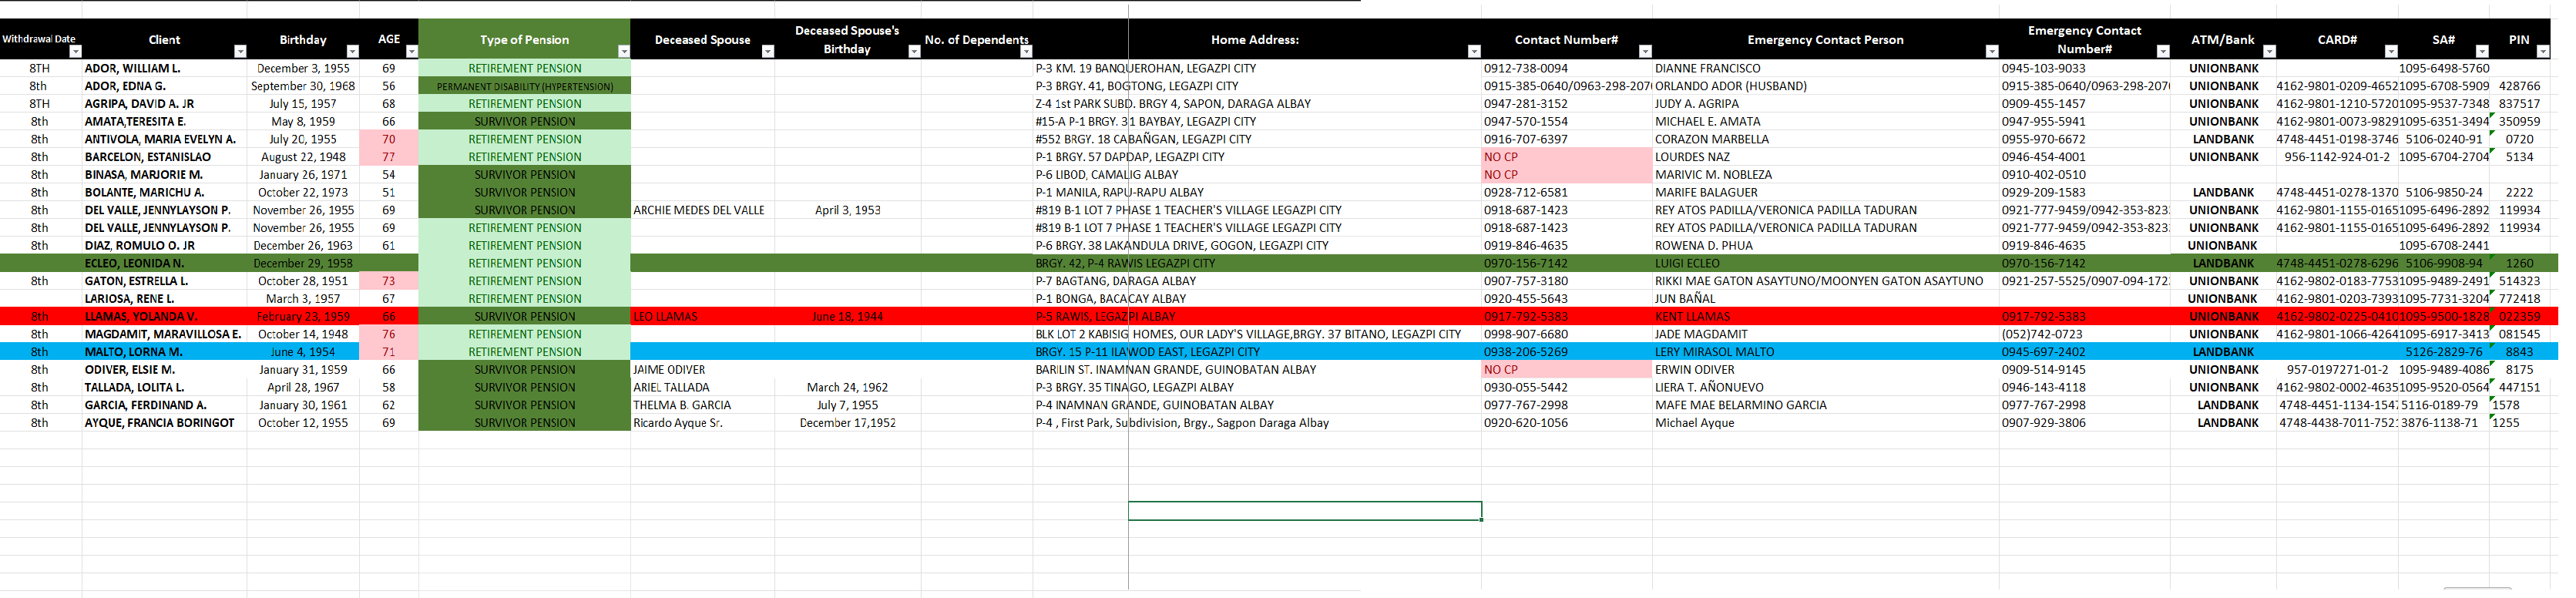Open the Home Address filter dropdown

[x=1473, y=51]
